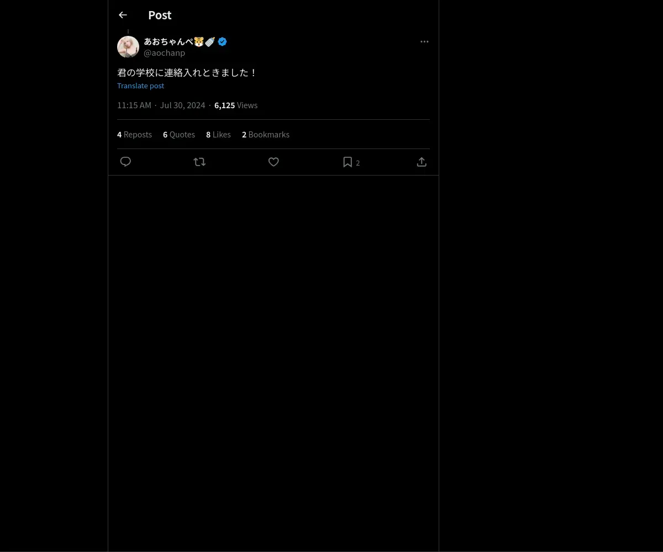Open the author's profile picture
The width and height of the screenshot is (663, 552).
pos(128,47)
